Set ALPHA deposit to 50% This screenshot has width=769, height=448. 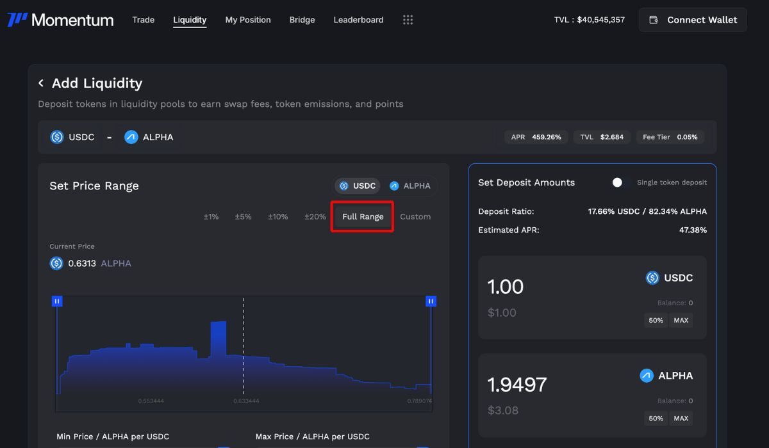coord(656,418)
